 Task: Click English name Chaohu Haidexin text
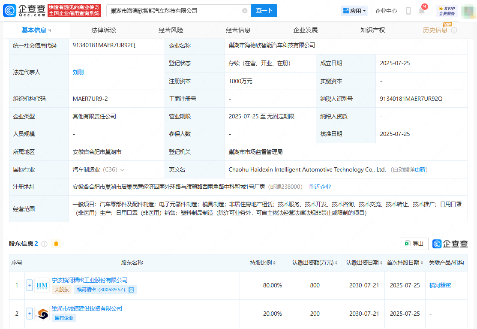[307, 170]
